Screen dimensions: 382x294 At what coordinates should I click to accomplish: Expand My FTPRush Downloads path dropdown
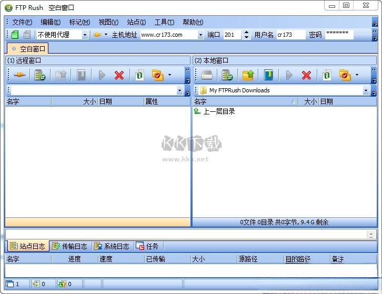pyautogui.click(x=366, y=90)
